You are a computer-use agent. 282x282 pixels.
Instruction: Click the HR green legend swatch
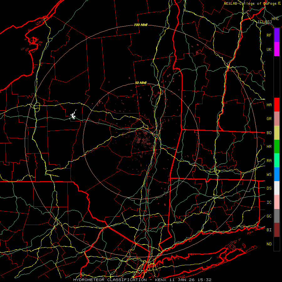[x=277, y=147]
